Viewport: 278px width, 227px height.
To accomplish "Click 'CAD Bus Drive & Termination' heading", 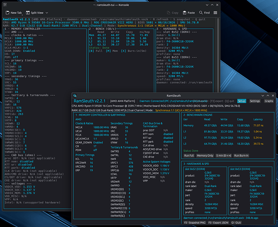I will coord(153,125).
